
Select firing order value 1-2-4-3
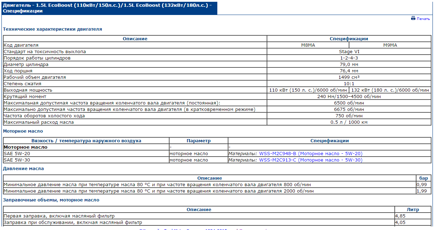pyautogui.click(x=349, y=58)
